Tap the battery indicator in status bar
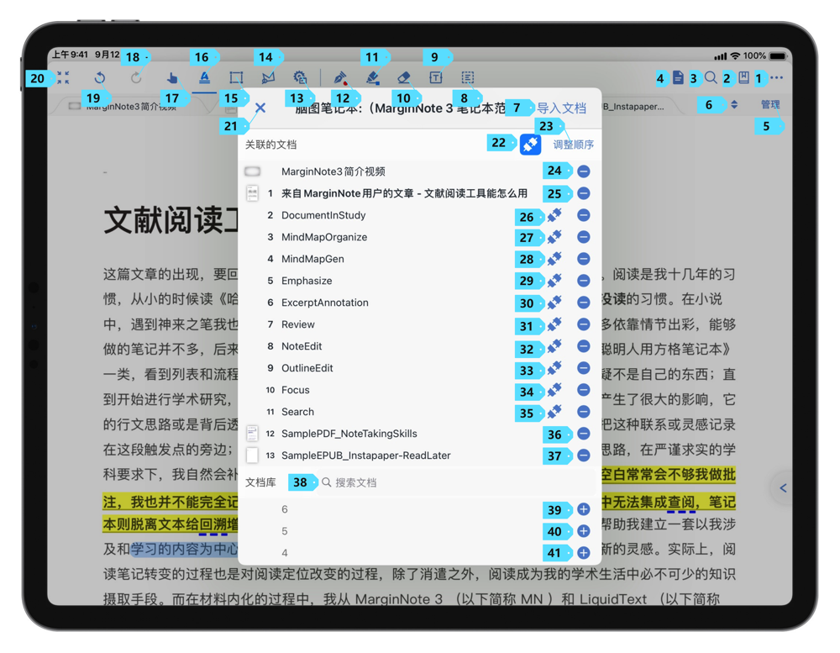 [777, 55]
